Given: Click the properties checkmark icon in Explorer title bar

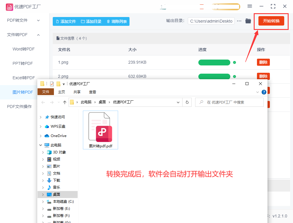Looking at the screenshot, I should (52, 84).
